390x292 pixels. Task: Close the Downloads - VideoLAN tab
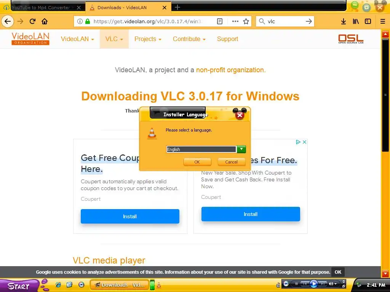165,8
